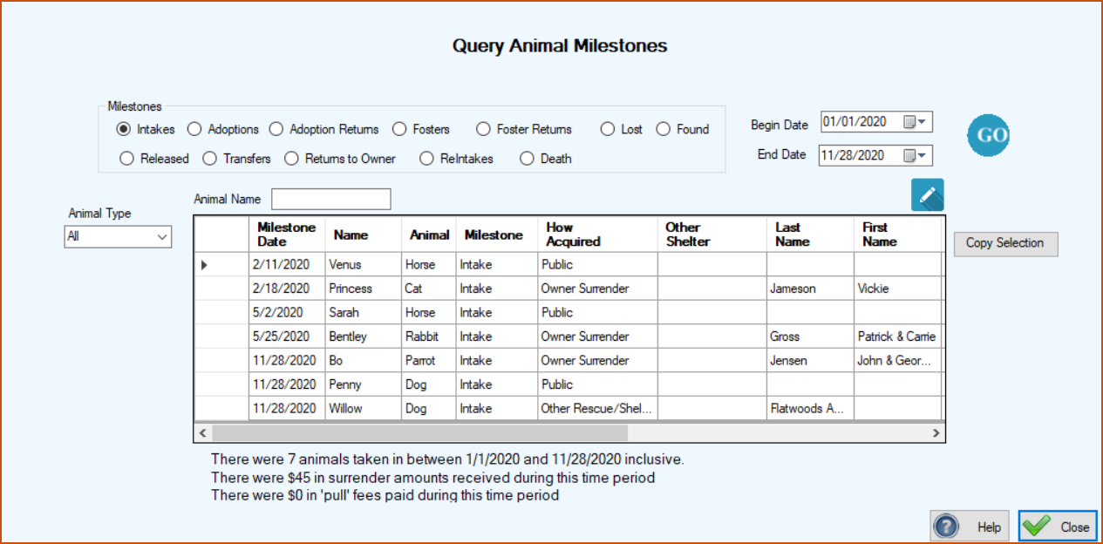Select the Bentley rabbit intake row

569,337
